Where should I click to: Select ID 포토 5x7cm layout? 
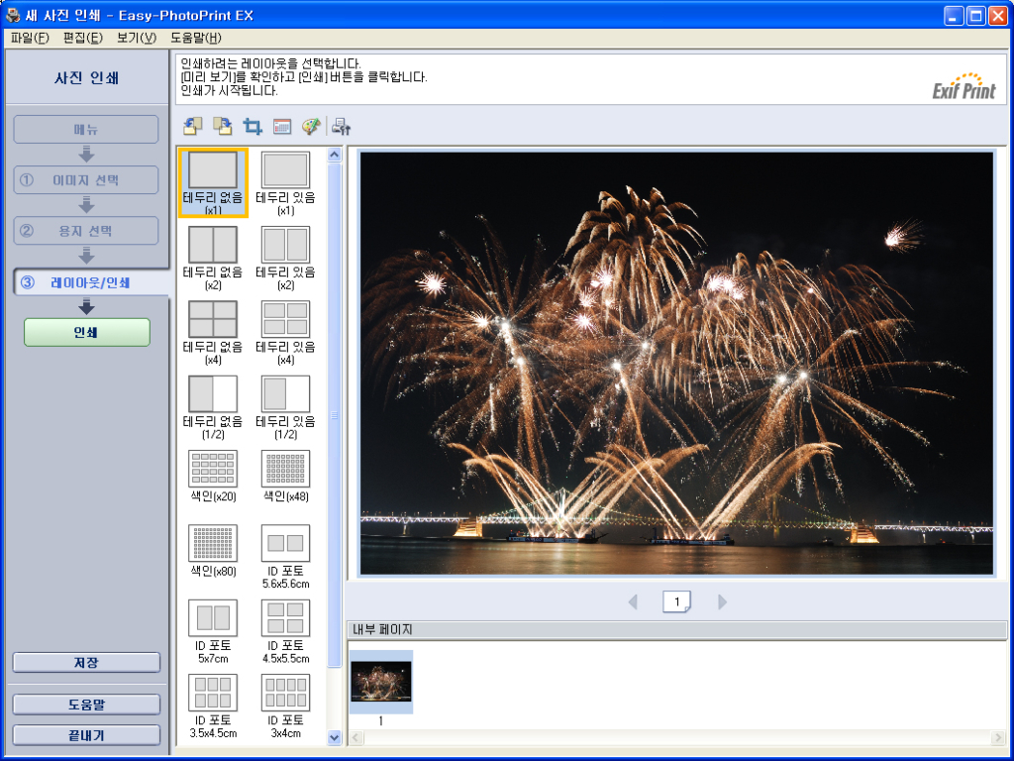click(x=213, y=631)
